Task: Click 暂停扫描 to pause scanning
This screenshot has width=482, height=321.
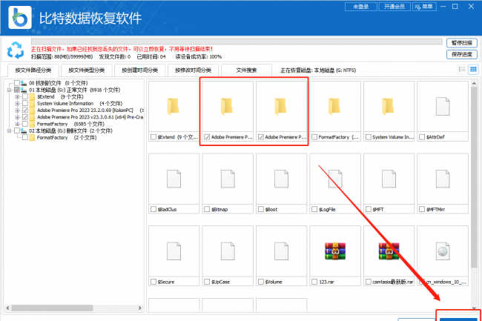Action: [x=462, y=43]
